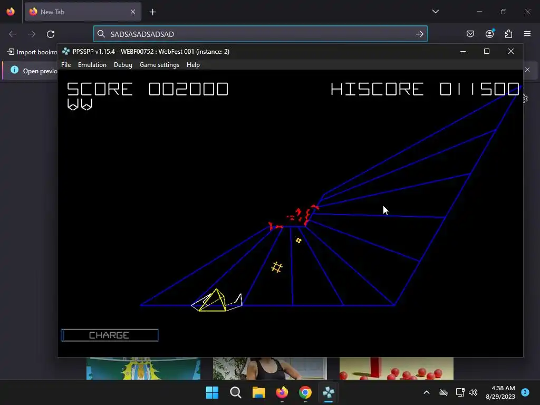Click the address bar with SADSASADSADSAD
The image size is (540, 405).
(x=260, y=34)
